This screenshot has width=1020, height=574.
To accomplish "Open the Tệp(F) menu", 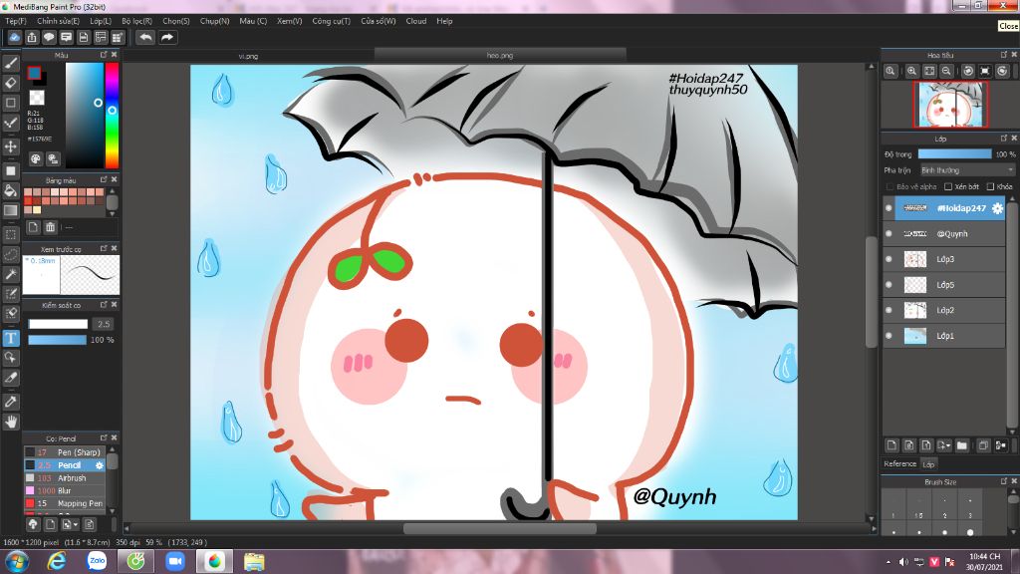I will pos(16,21).
